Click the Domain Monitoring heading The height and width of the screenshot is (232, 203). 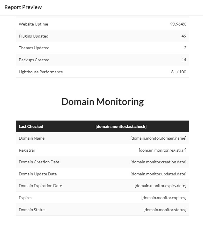(103, 101)
